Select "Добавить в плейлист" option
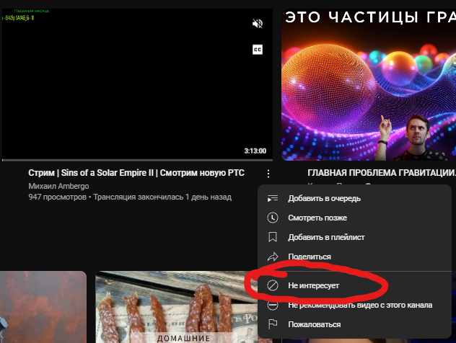Image resolution: width=456 pixels, height=343 pixels. point(354,237)
